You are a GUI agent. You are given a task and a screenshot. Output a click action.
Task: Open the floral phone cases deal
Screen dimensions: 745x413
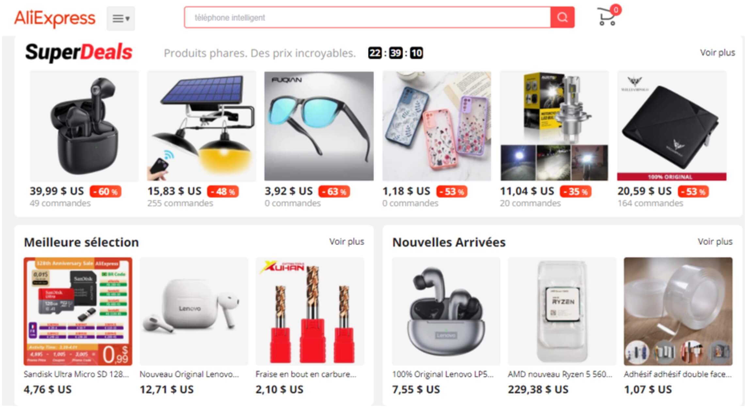(436, 126)
